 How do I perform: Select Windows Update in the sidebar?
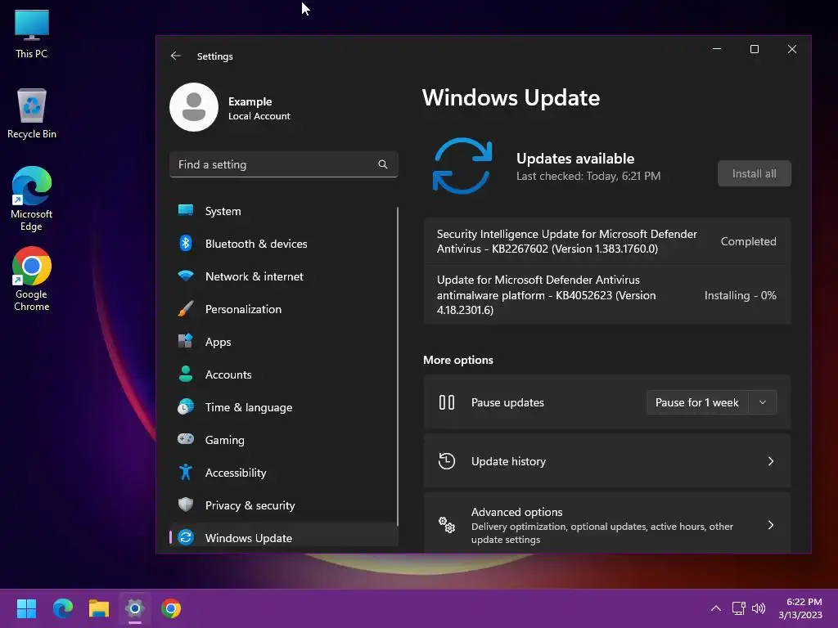click(283, 537)
